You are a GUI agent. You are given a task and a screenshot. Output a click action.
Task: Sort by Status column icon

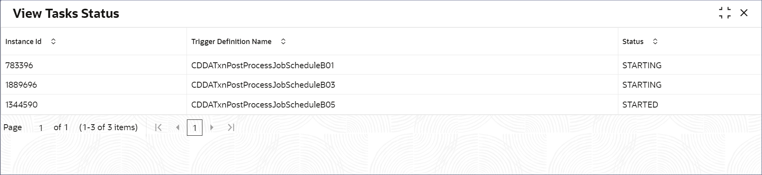click(655, 41)
